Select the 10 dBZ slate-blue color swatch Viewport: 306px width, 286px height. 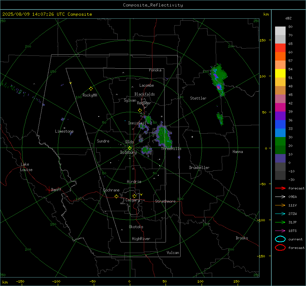coord(280,158)
